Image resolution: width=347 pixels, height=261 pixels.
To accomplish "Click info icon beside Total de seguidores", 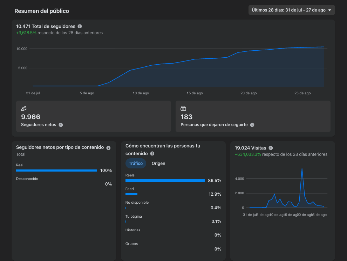I will pos(80,27).
